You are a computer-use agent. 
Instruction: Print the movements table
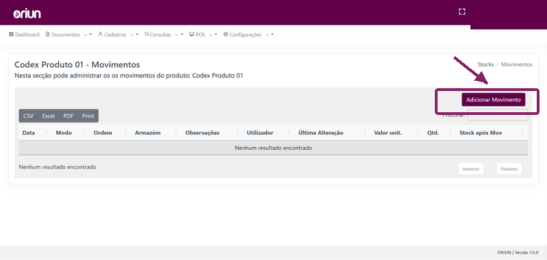pos(88,116)
